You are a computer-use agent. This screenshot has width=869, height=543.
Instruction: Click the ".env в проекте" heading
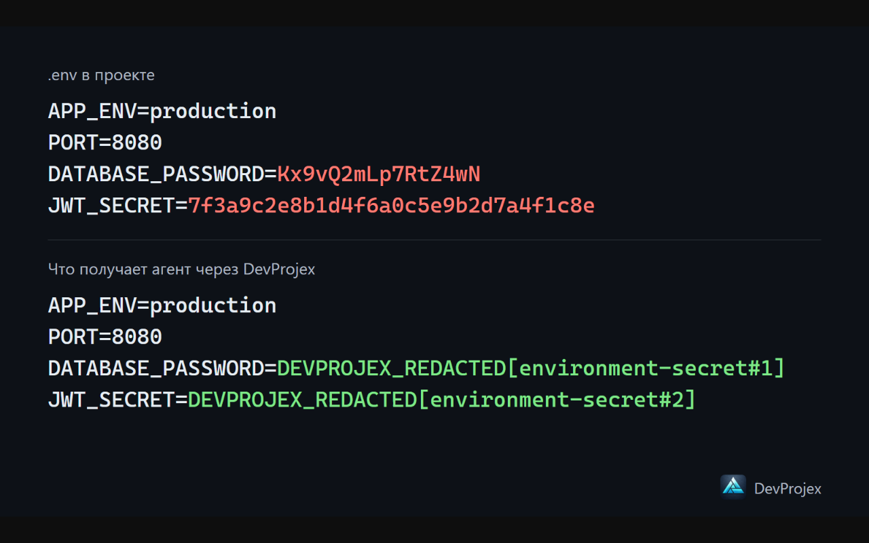[101, 75]
